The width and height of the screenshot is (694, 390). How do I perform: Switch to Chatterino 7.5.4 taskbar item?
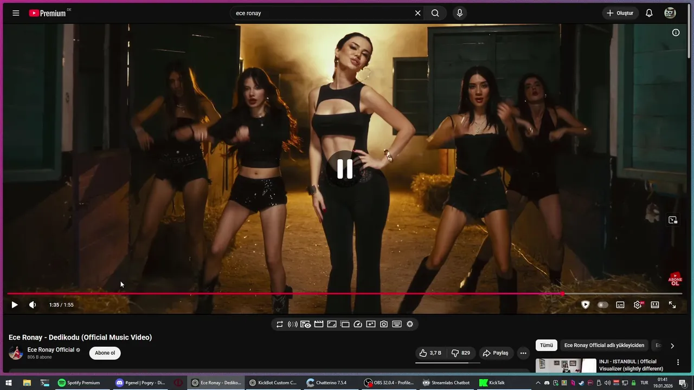(x=331, y=382)
